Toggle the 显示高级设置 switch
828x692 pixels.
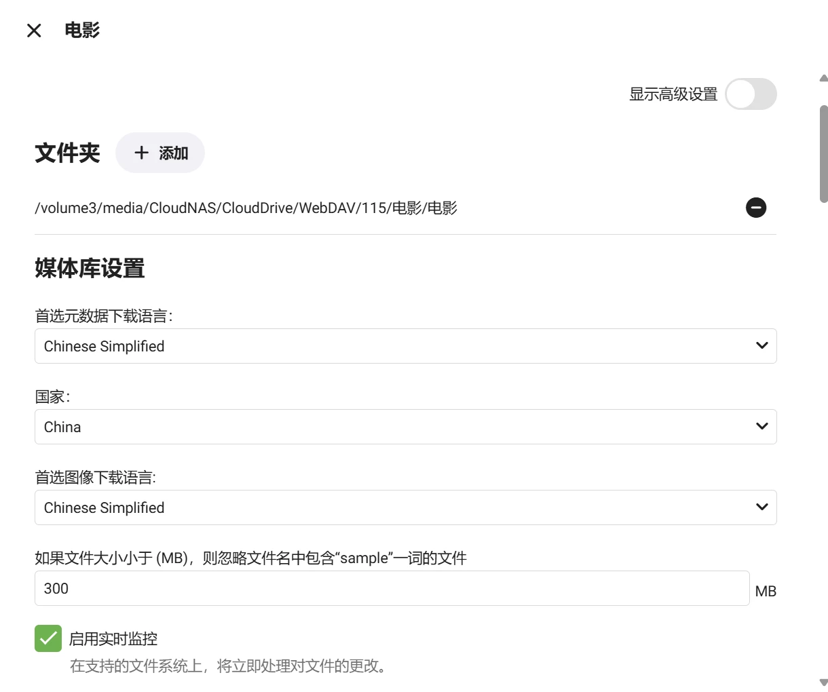pos(751,94)
